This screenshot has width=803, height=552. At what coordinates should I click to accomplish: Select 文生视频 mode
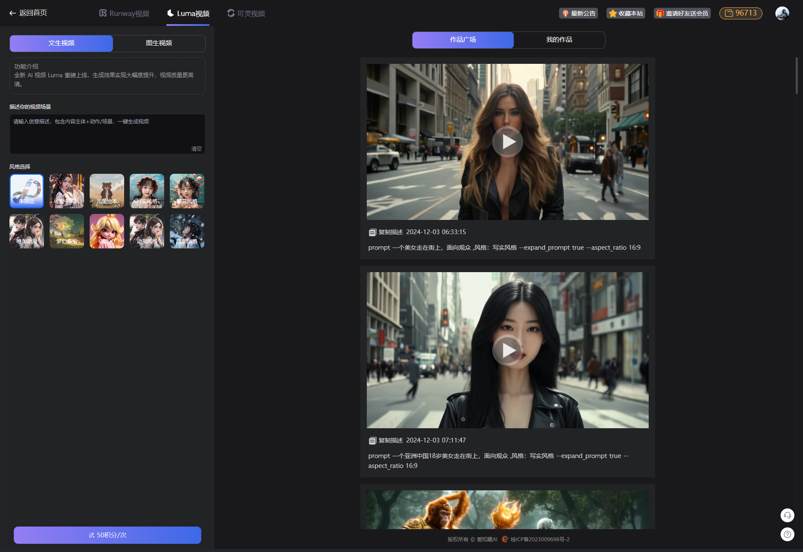point(61,43)
